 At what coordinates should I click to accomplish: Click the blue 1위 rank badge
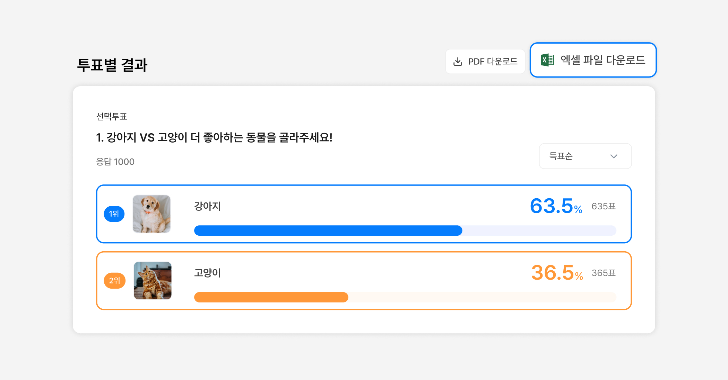[x=114, y=214]
